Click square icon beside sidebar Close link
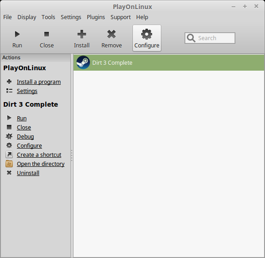 [9, 127]
